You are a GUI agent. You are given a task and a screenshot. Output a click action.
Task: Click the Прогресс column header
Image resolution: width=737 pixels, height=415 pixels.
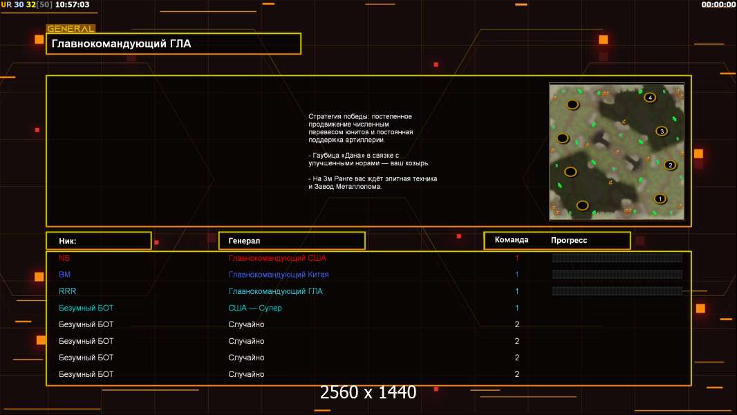pos(569,240)
